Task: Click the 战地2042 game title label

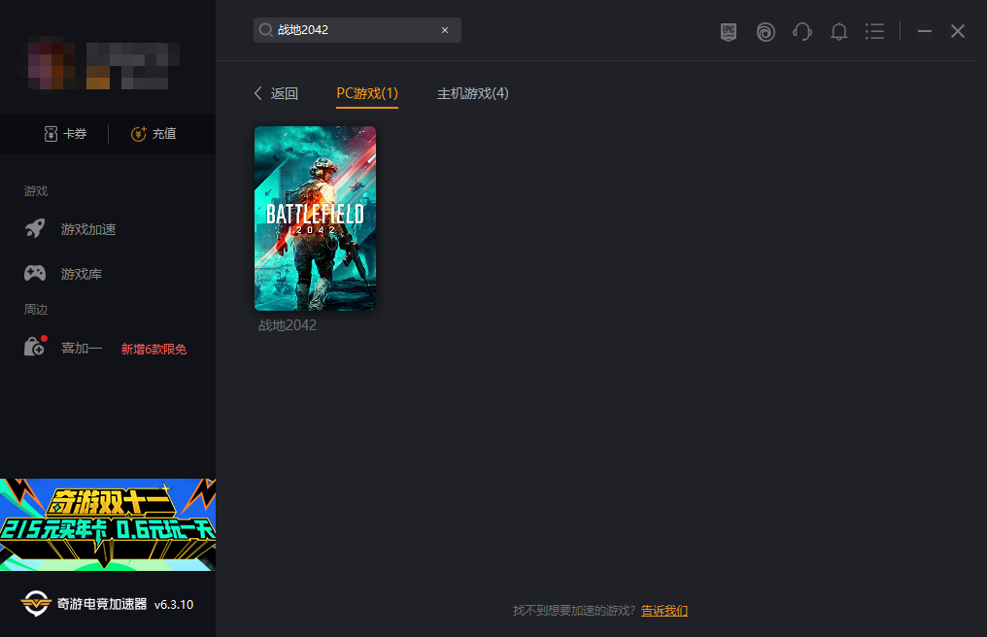Action: click(287, 325)
